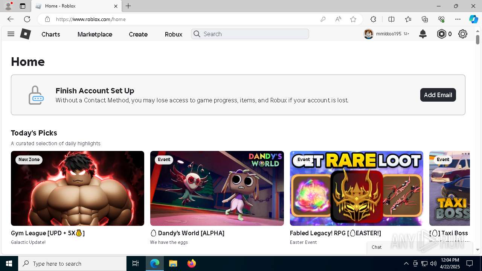482x271 pixels.
Task: Open the volume control in tray
Action: pyautogui.click(x=433, y=263)
